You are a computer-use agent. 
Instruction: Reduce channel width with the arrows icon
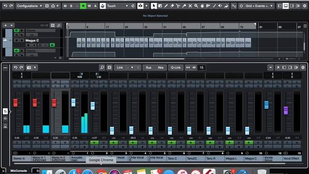tap(188, 68)
